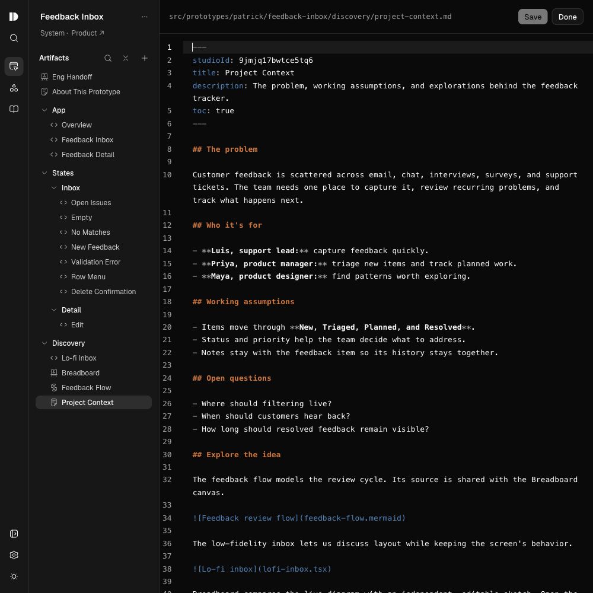This screenshot has height=593, width=593.
Task: Click the Eng Handoff canvas icon
Action: tap(44, 76)
